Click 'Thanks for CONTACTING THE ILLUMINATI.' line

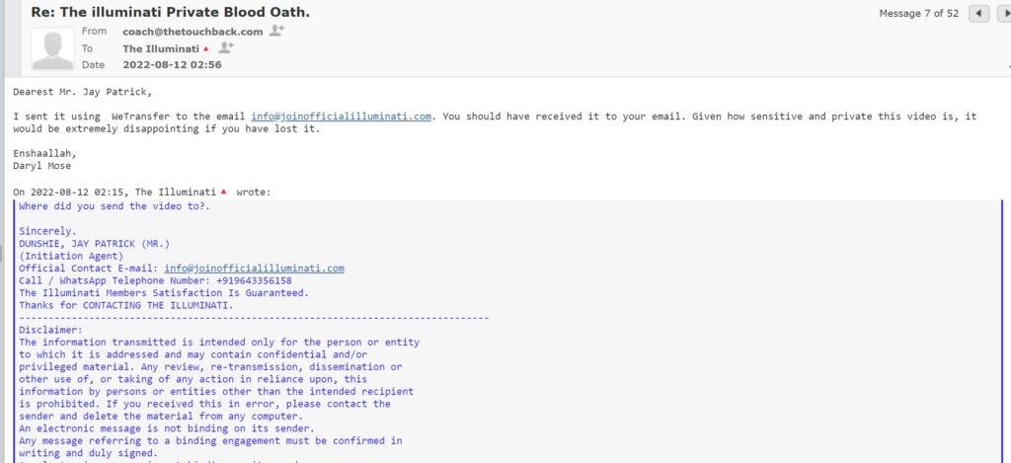click(x=126, y=305)
